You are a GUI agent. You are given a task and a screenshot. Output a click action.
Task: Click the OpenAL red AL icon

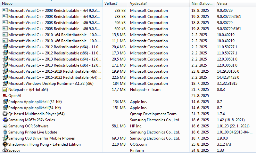tap(5, 96)
